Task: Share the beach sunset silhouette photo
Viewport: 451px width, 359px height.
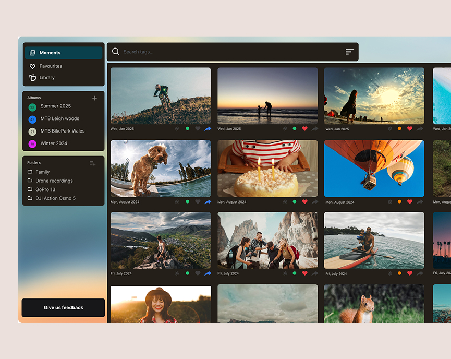Action: click(x=315, y=129)
